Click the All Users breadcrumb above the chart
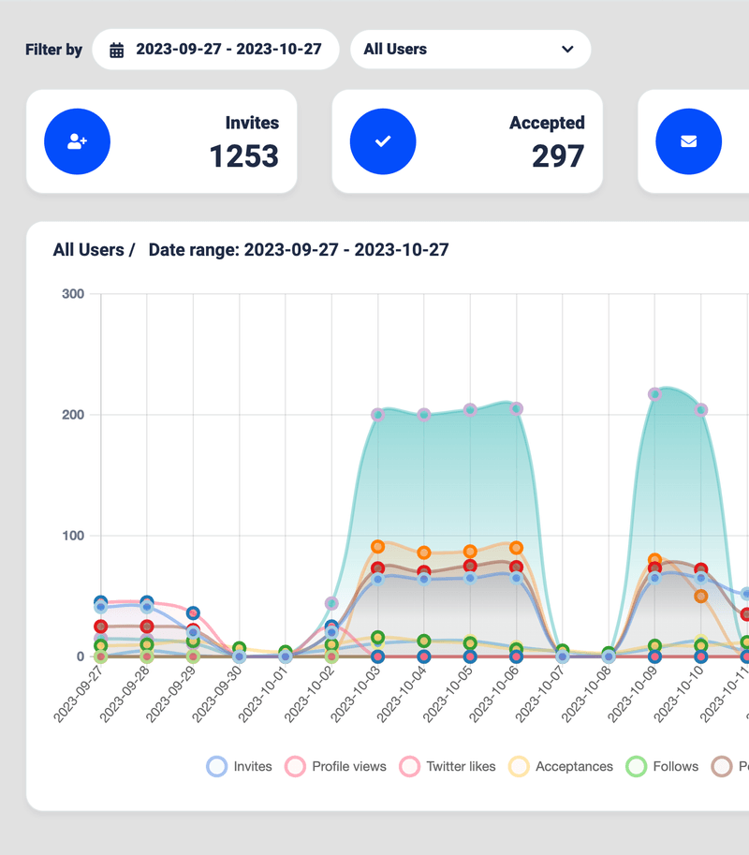749x855 pixels. (x=90, y=249)
